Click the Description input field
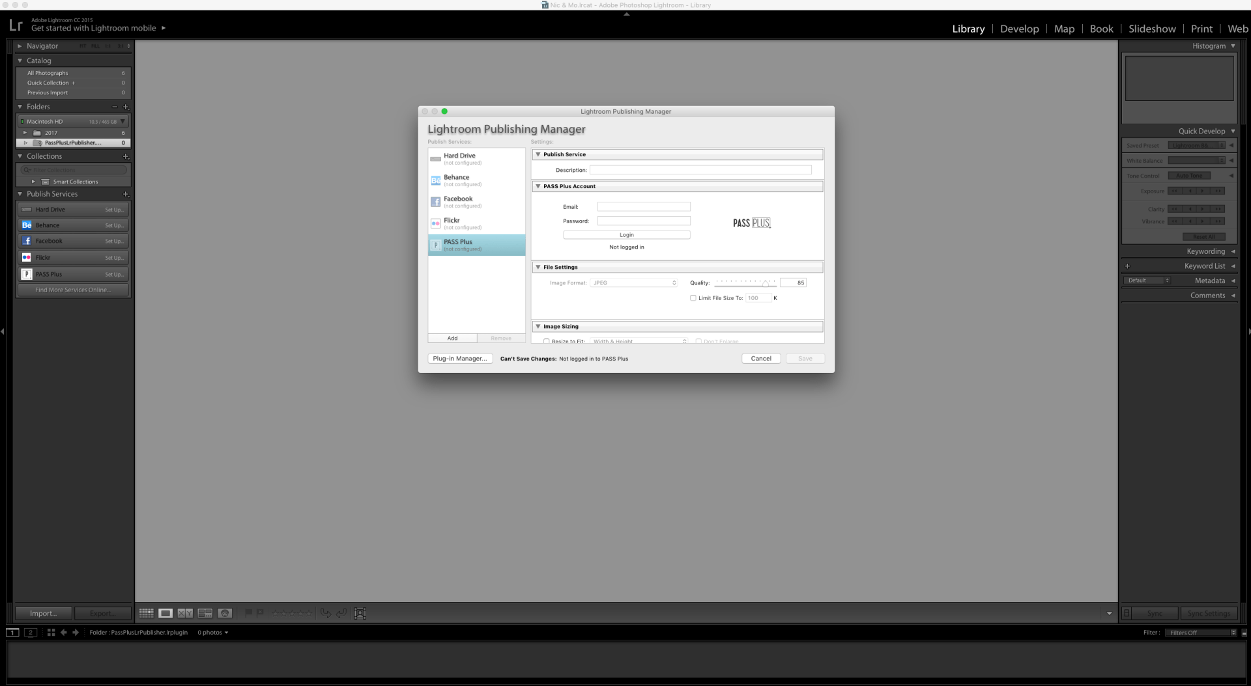Image resolution: width=1251 pixels, height=686 pixels. [x=700, y=170]
